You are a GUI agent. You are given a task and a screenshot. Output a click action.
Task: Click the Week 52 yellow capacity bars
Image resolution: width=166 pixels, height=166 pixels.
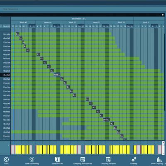click(120, 150)
